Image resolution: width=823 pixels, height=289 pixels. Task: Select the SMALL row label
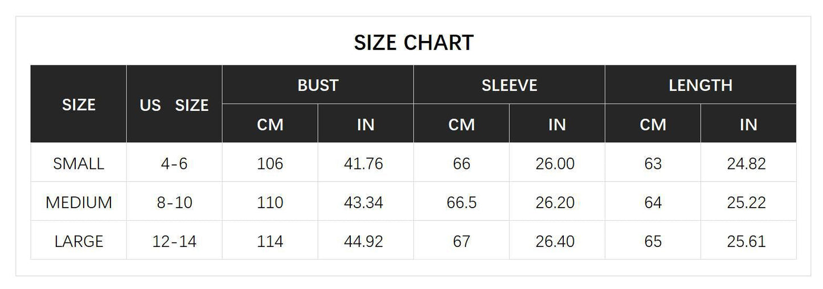tap(79, 164)
